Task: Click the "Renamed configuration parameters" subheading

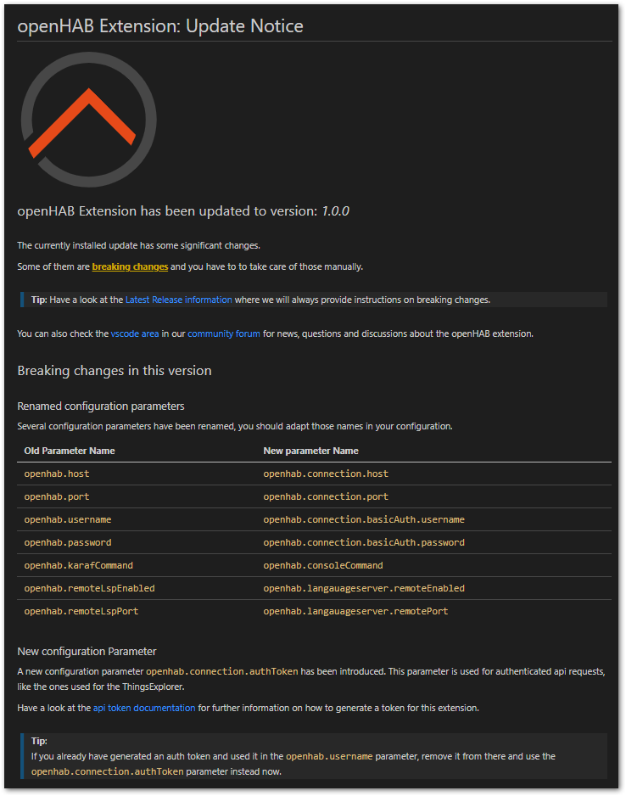Action: coord(101,406)
